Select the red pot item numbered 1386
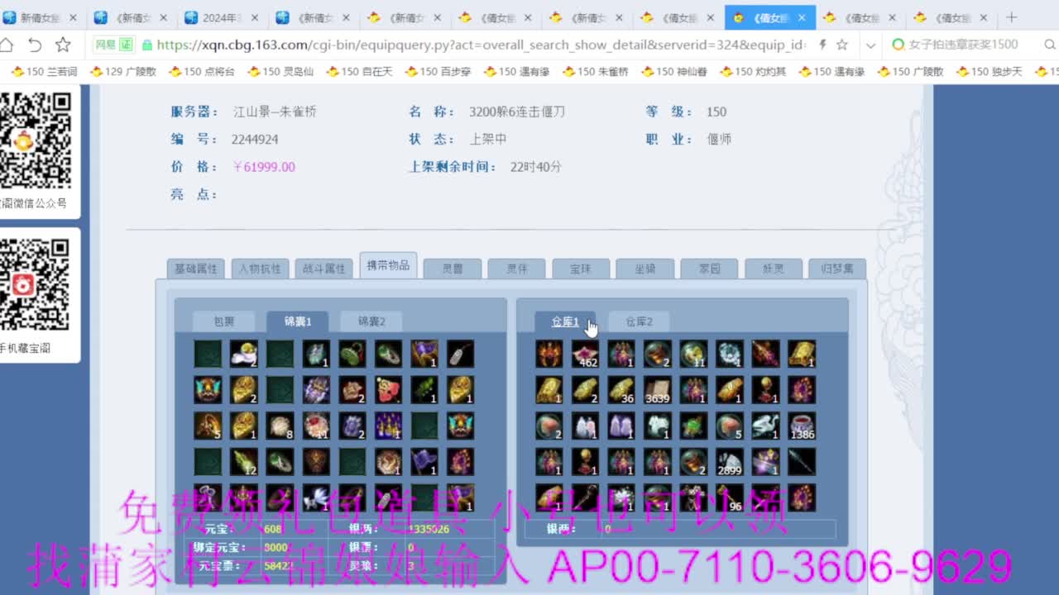This screenshot has height=595, width=1059. (x=803, y=426)
